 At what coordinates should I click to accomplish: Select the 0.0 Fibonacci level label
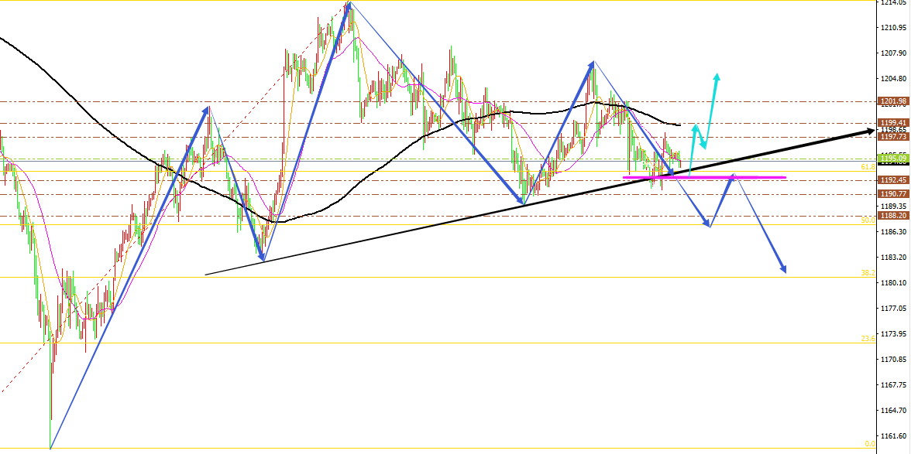(869, 444)
